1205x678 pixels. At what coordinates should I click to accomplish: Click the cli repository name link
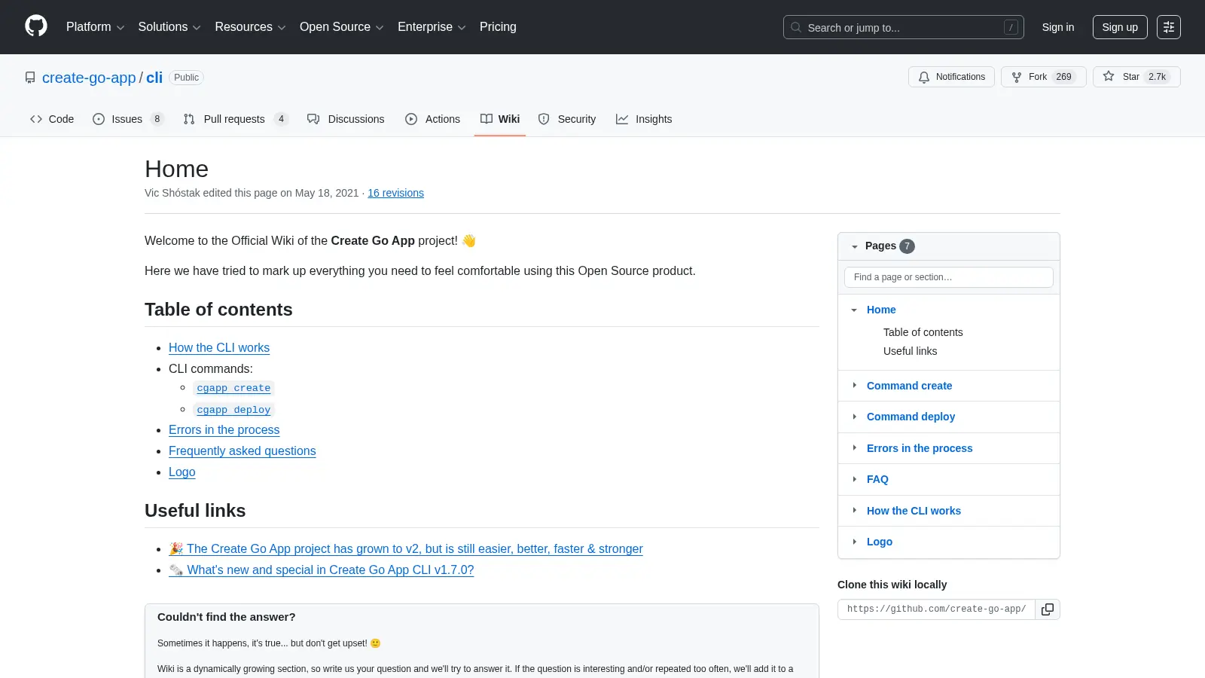[154, 78]
